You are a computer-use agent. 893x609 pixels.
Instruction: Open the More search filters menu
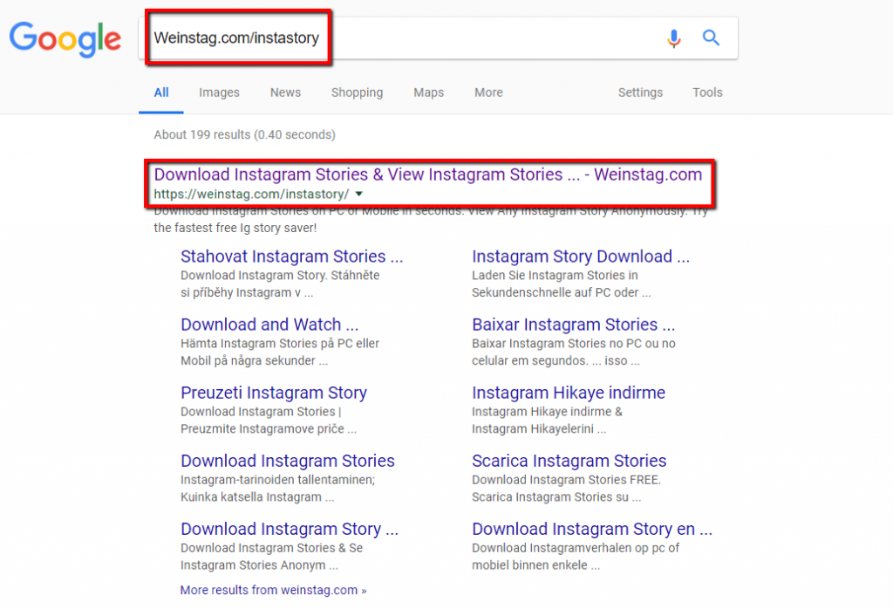488,92
